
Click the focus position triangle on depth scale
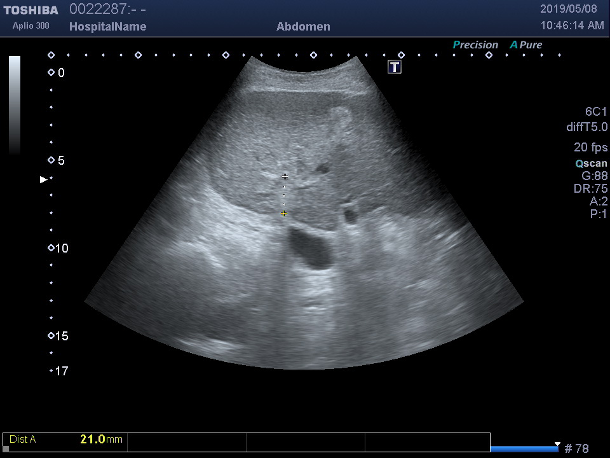coord(44,179)
